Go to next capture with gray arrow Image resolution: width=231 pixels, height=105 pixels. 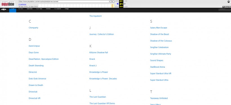coord(125,4)
